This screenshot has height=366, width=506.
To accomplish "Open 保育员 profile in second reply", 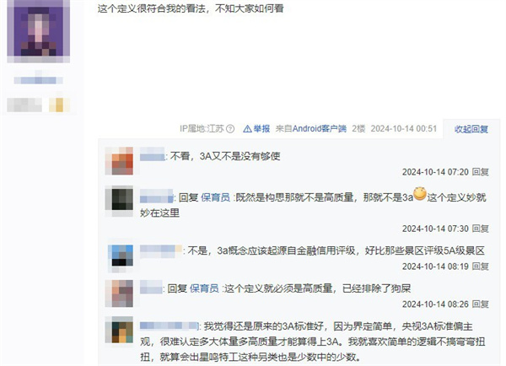I will [215, 197].
